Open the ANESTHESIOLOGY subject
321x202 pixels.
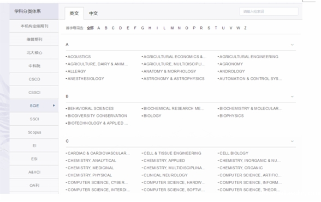pyautogui.click(x=86, y=78)
